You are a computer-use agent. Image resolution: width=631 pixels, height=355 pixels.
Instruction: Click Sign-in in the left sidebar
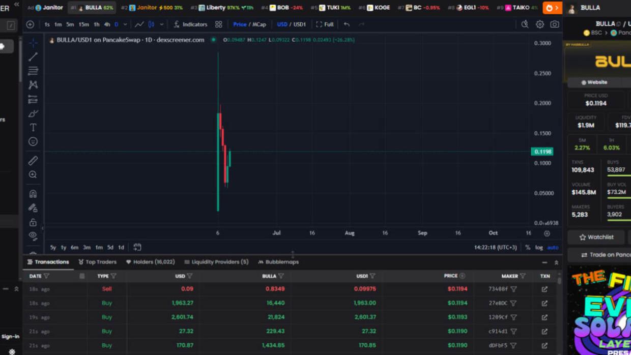(x=10, y=336)
